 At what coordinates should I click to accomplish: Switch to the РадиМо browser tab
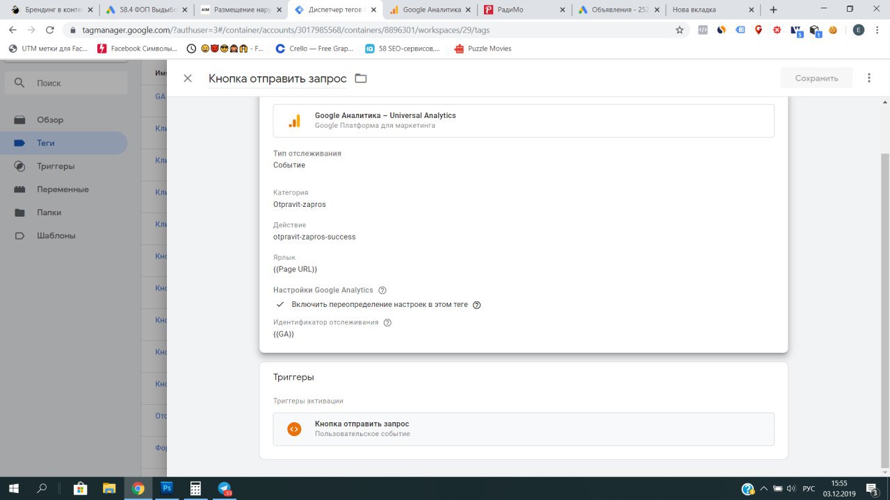524,10
